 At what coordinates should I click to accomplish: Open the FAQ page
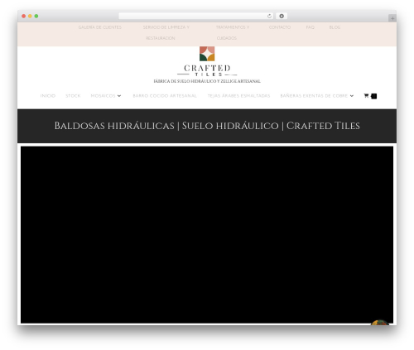tap(310, 27)
